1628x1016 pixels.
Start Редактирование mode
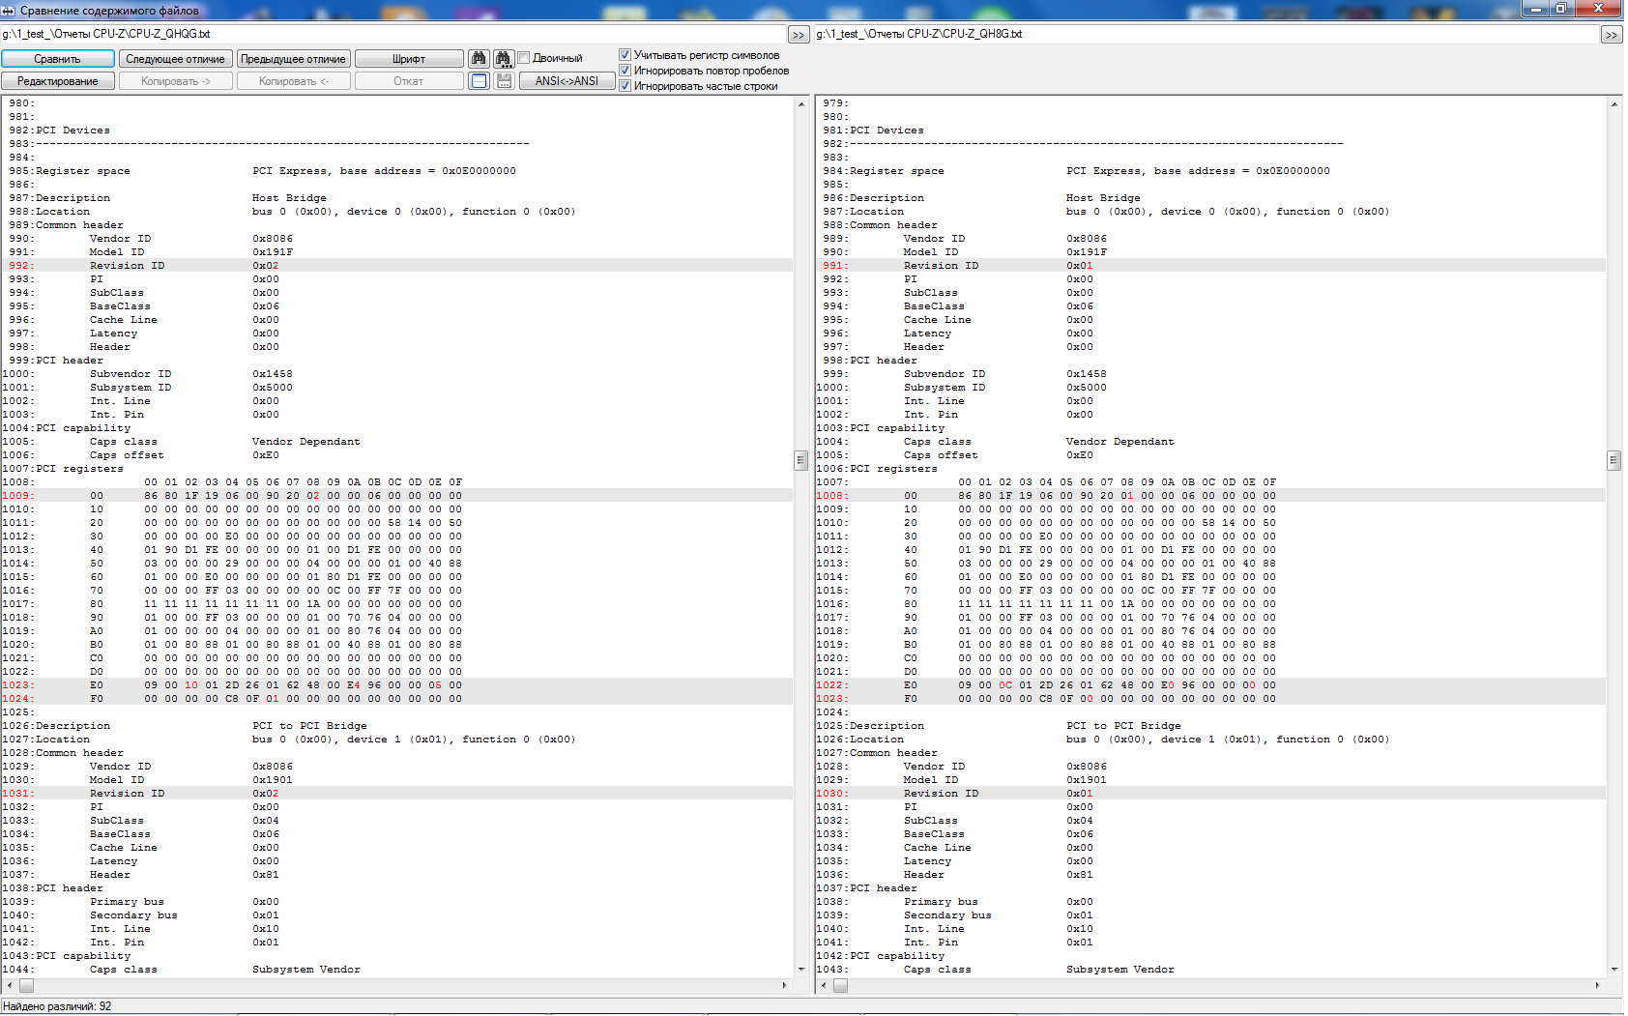coord(58,81)
